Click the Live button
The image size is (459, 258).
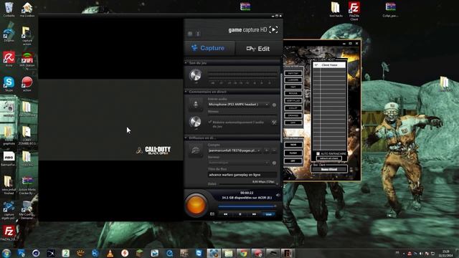[x=269, y=214]
